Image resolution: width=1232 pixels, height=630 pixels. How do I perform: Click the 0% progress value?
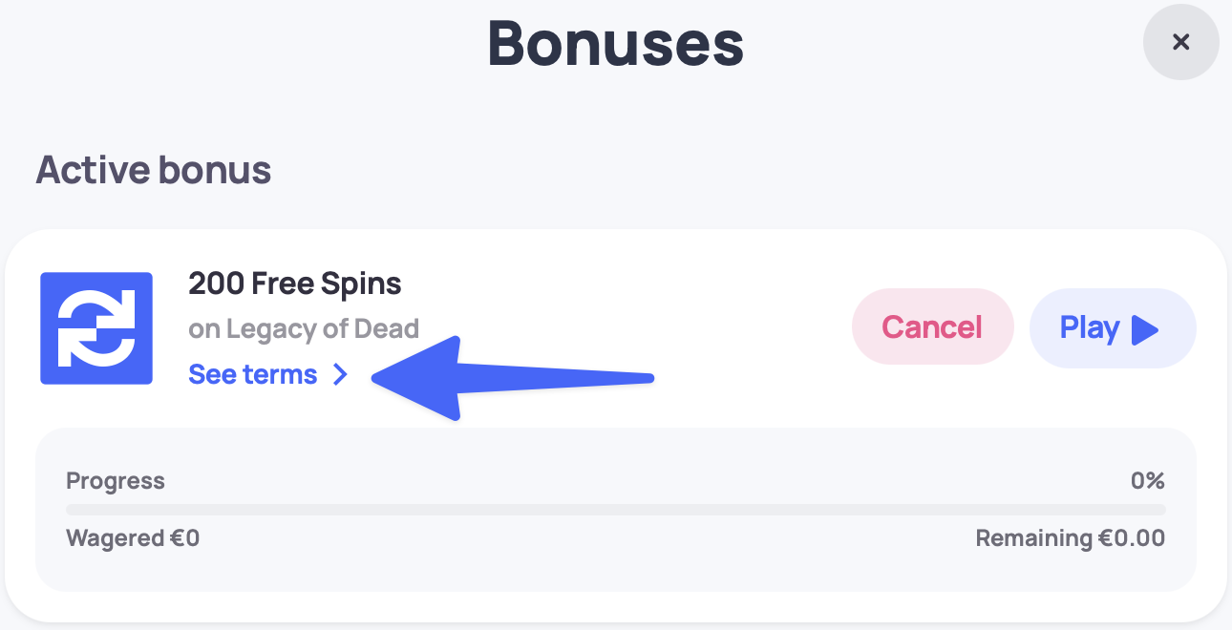[1147, 481]
